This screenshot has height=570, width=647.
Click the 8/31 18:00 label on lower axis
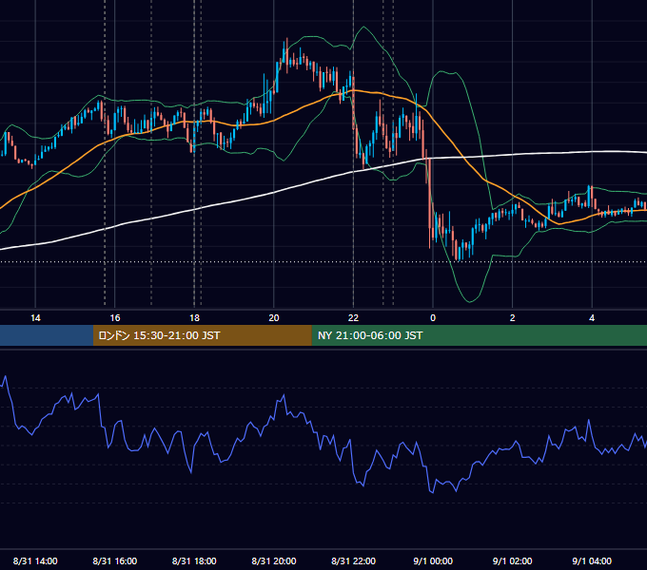click(x=194, y=560)
